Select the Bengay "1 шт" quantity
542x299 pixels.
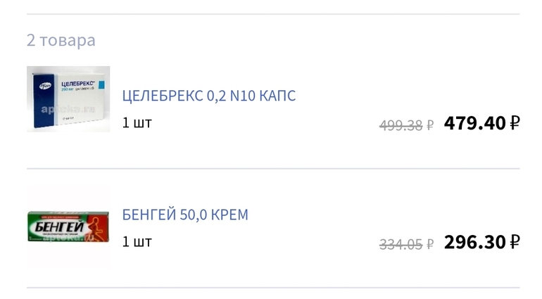[137, 241]
